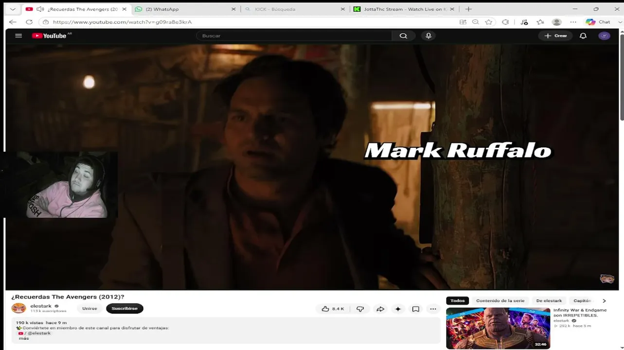This screenshot has width=624, height=350.
Task: Select the 'De elestark' filter chip
Action: pyautogui.click(x=549, y=301)
